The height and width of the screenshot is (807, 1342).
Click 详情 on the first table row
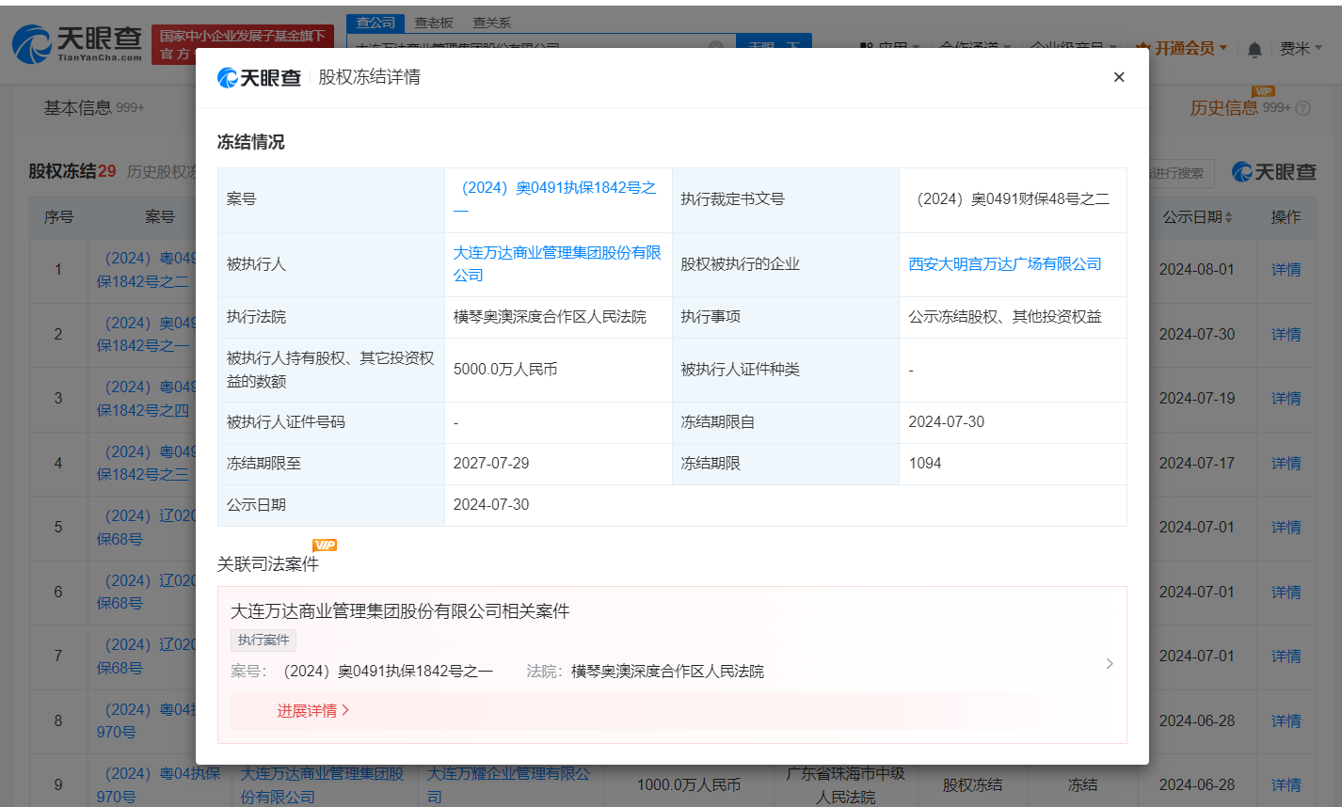(x=1286, y=269)
